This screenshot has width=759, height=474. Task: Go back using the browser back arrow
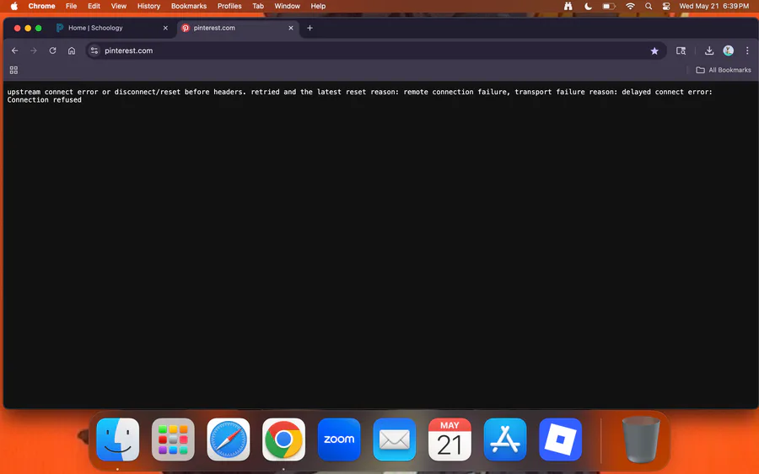point(15,51)
